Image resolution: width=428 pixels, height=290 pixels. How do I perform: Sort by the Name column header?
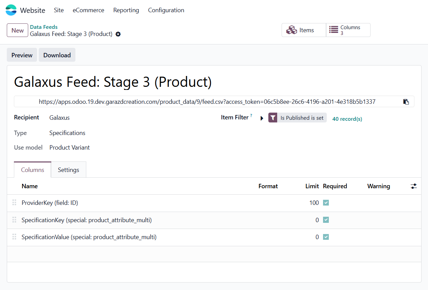[x=30, y=186]
